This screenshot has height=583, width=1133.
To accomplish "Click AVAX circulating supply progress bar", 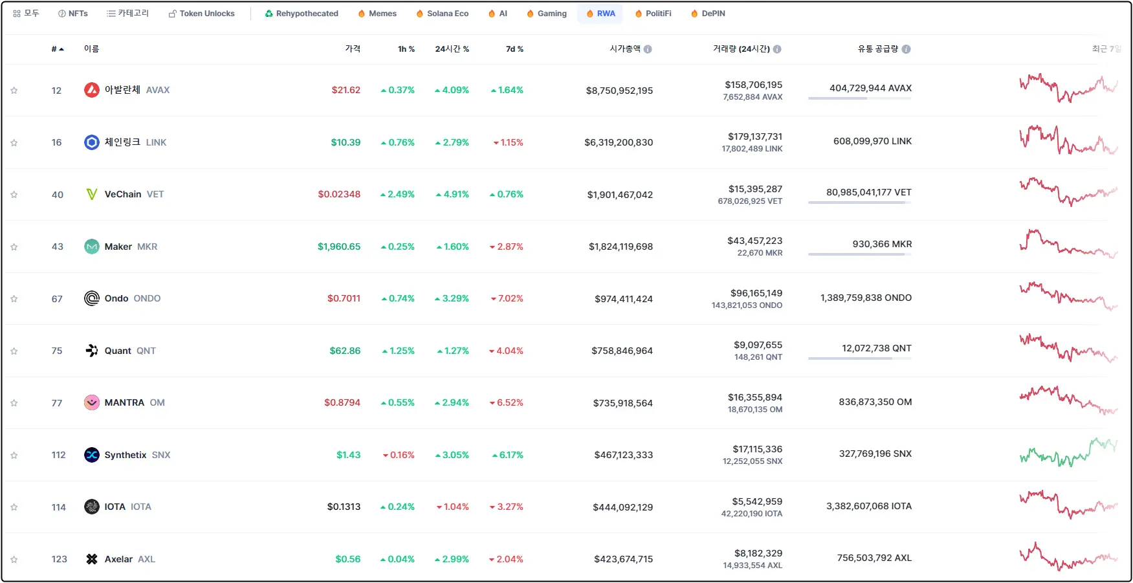I will [x=860, y=98].
